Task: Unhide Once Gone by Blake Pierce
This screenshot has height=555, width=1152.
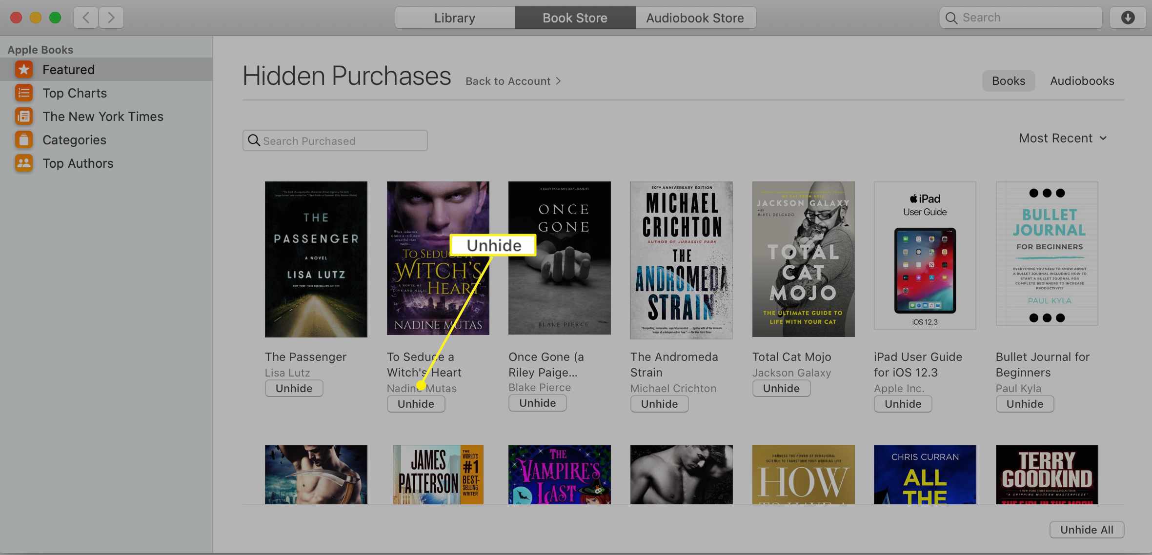Action: pyautogui.click(x=537, y=403)
